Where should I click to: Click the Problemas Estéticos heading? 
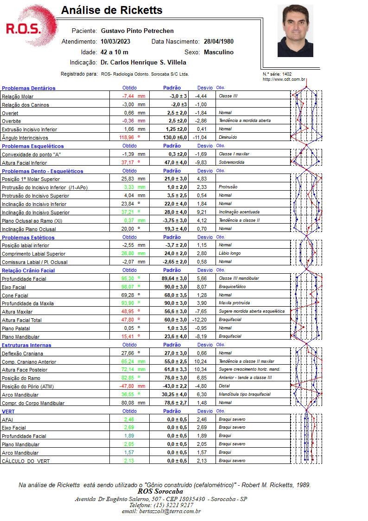click(28, 237)
